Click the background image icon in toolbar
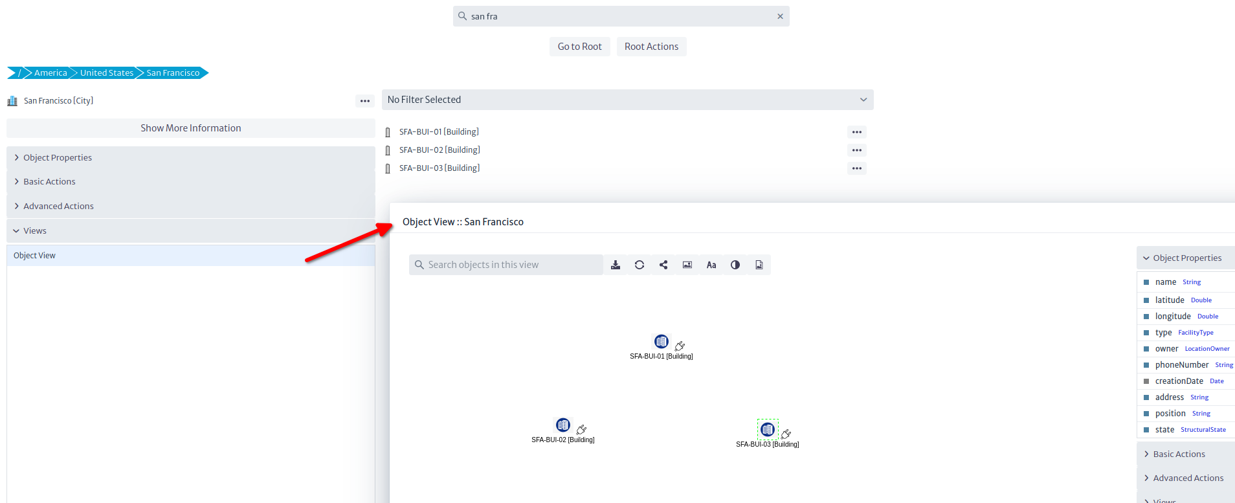This screenshot has height=503, width=1235. point(687,265)
